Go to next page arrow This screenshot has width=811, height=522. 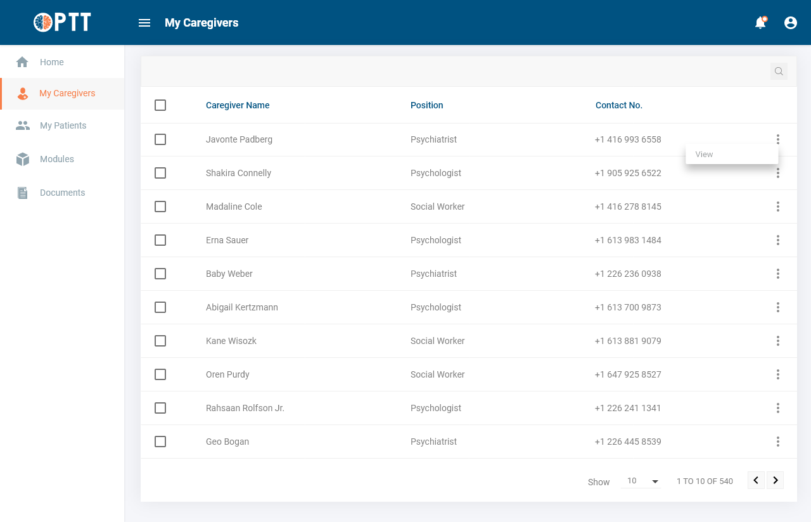(775, 480)
